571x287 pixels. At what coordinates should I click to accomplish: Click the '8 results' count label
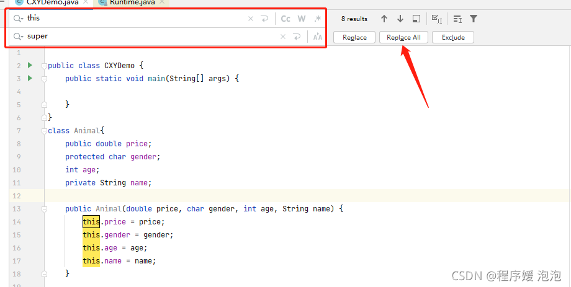[354, 19]
